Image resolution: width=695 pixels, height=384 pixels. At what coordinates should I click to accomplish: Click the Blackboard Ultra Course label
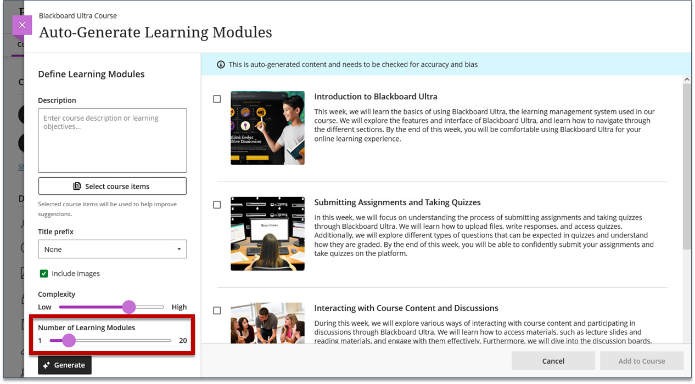coord(78,16)
